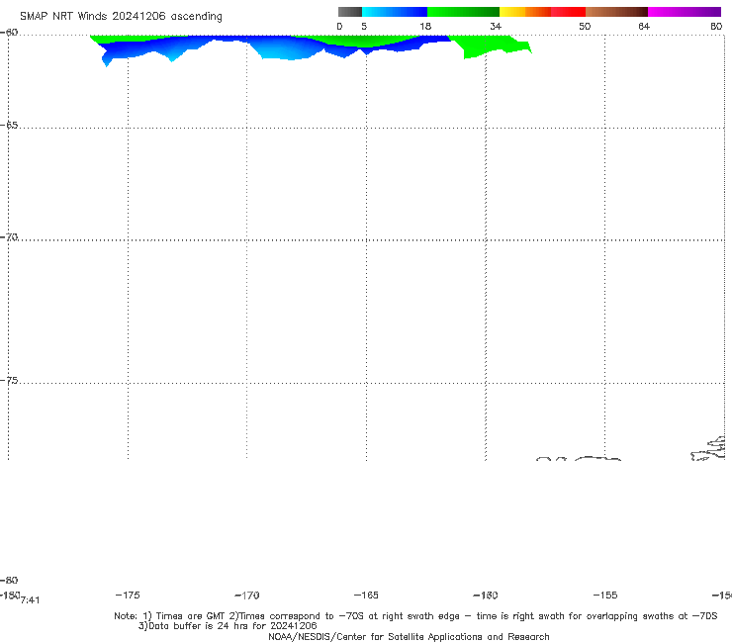This screenshot has height=643, width=732.
Task: Click the magenta-purple segment of the color bar
Action: 685,12
